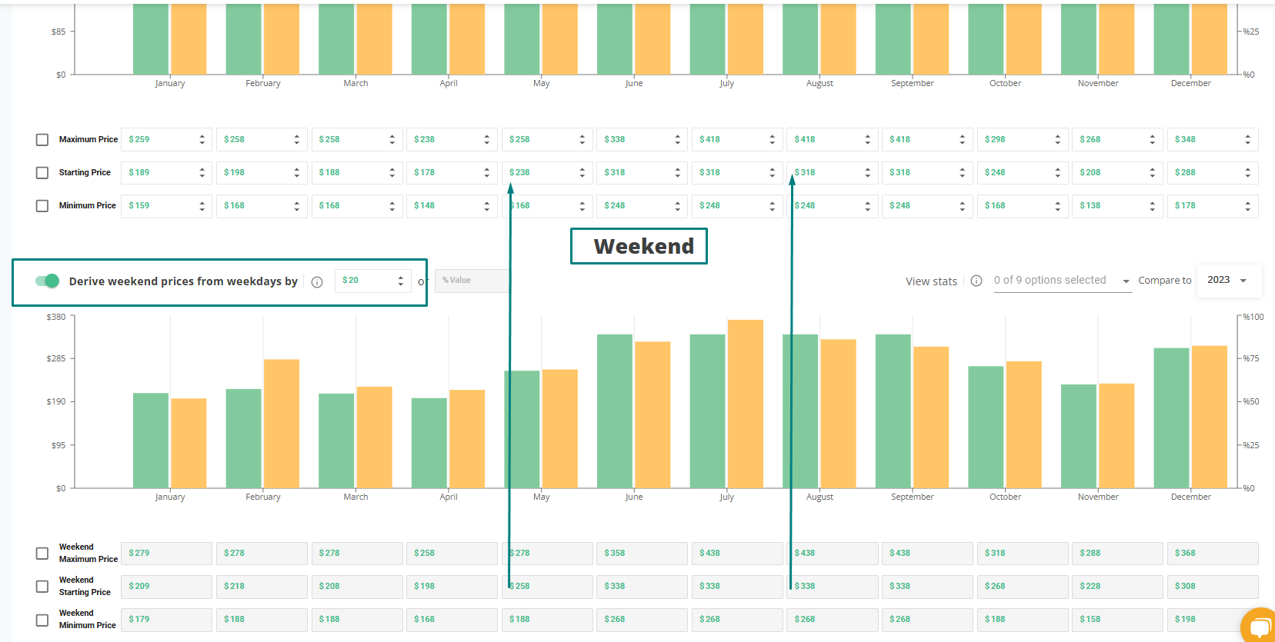1275x642 pixels.
Task: Click the January Maximum Price field showing $259
Action: (x=159, y=140)
